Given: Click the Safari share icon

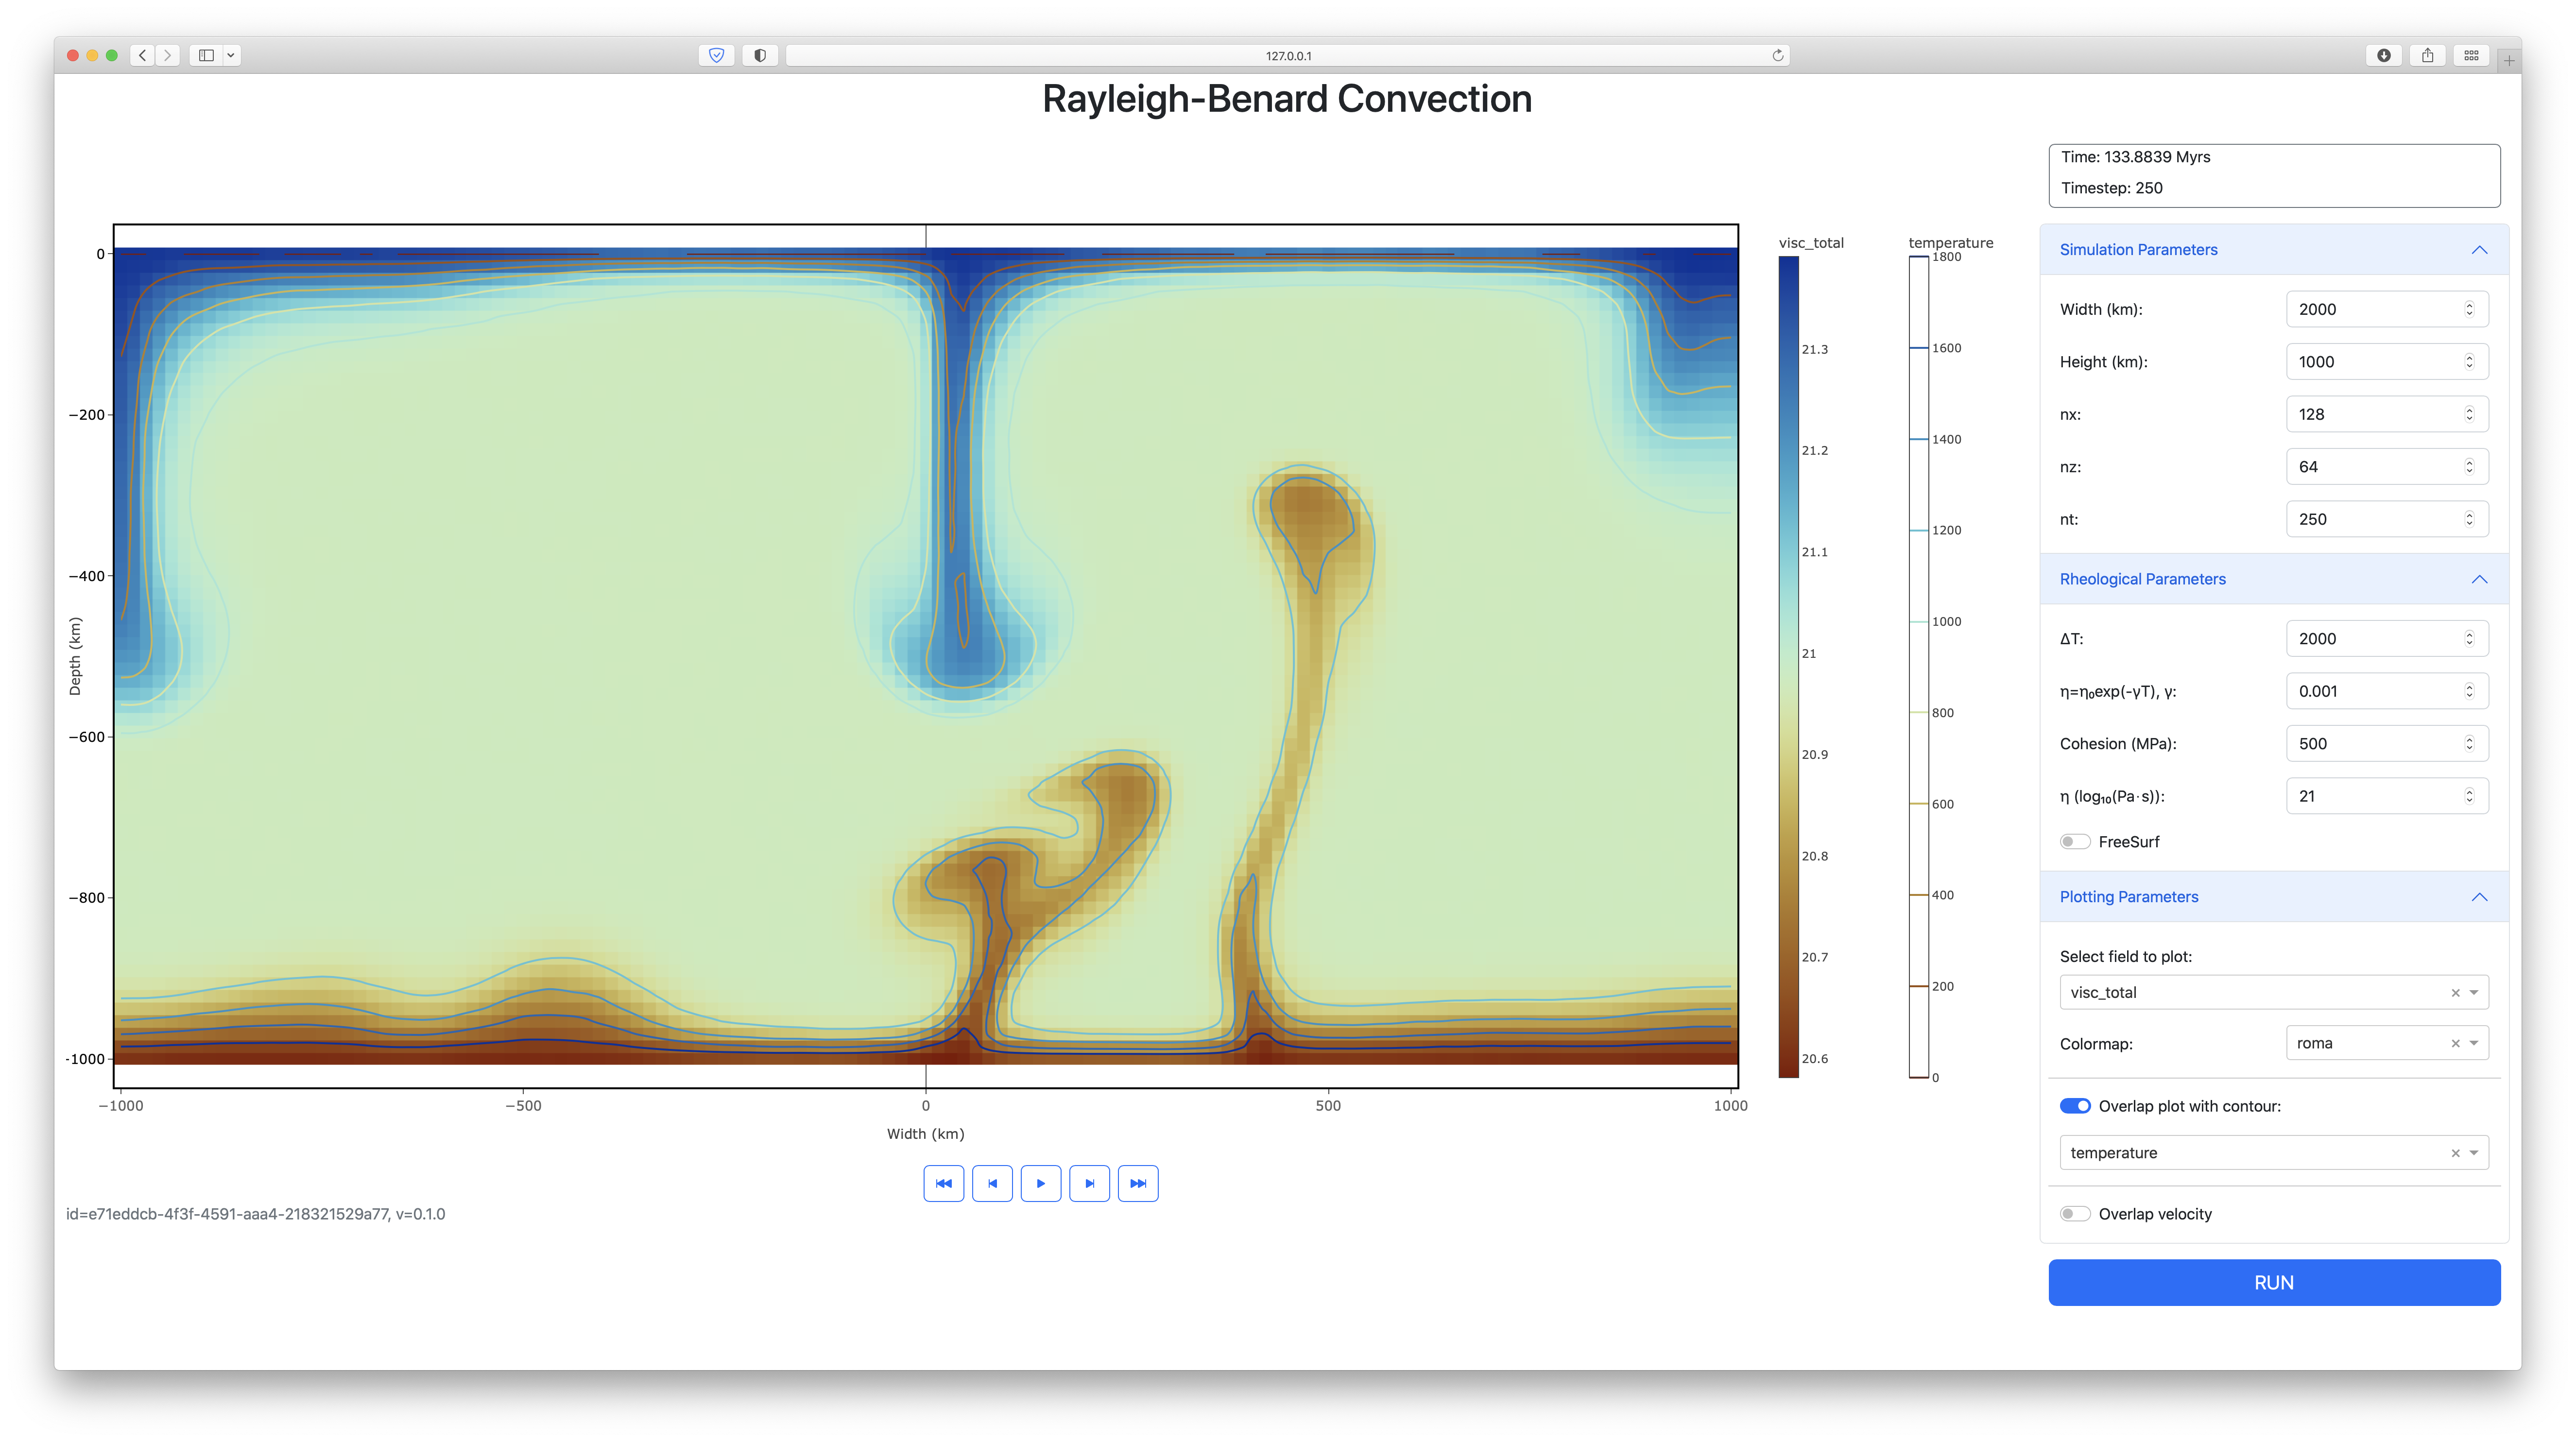Looking at the screenshot, I should pos(2427,56).
